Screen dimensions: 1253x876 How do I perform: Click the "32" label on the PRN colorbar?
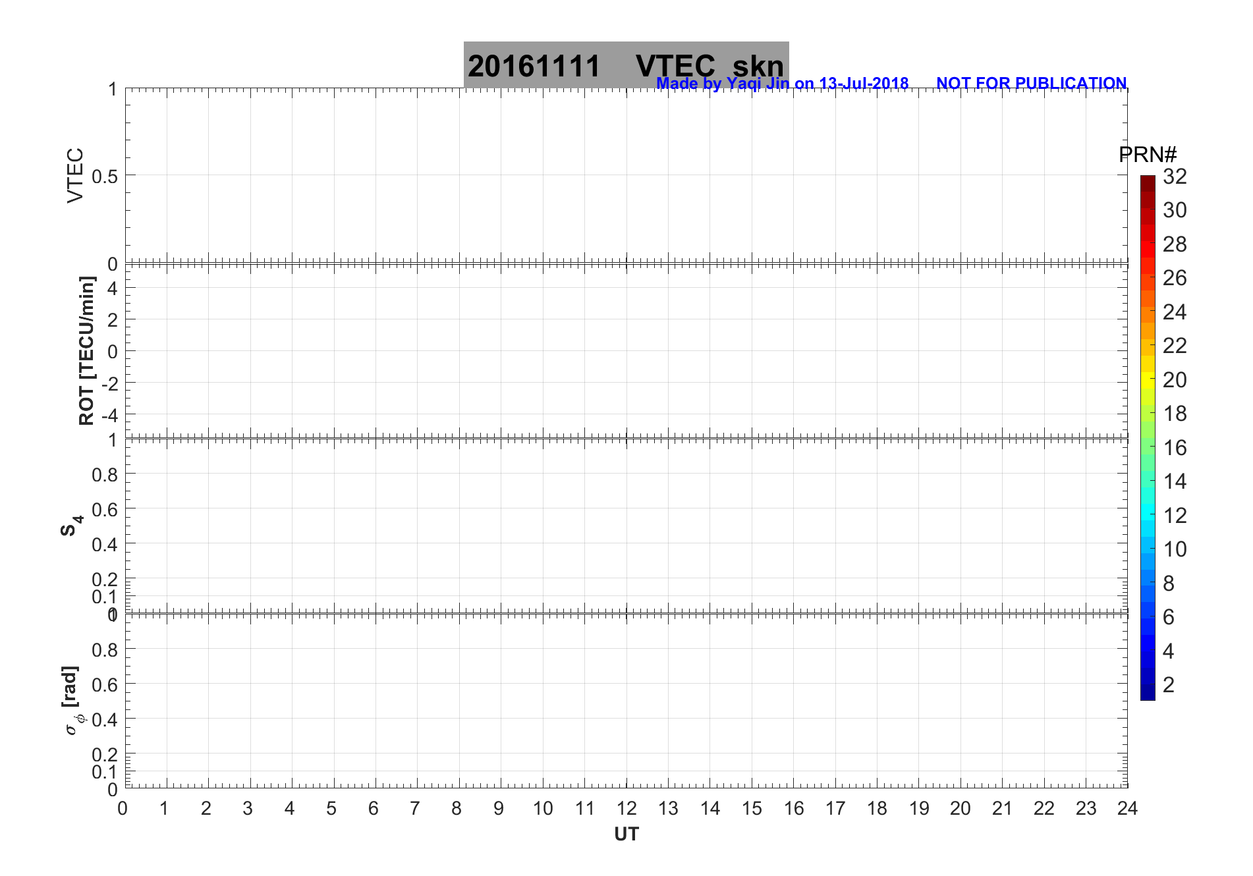[1175, 177]
